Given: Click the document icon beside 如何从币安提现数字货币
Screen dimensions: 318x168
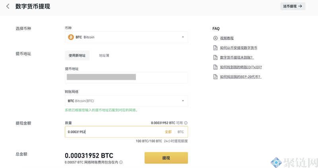Looking at the screenshot, I should click(215, 48).
